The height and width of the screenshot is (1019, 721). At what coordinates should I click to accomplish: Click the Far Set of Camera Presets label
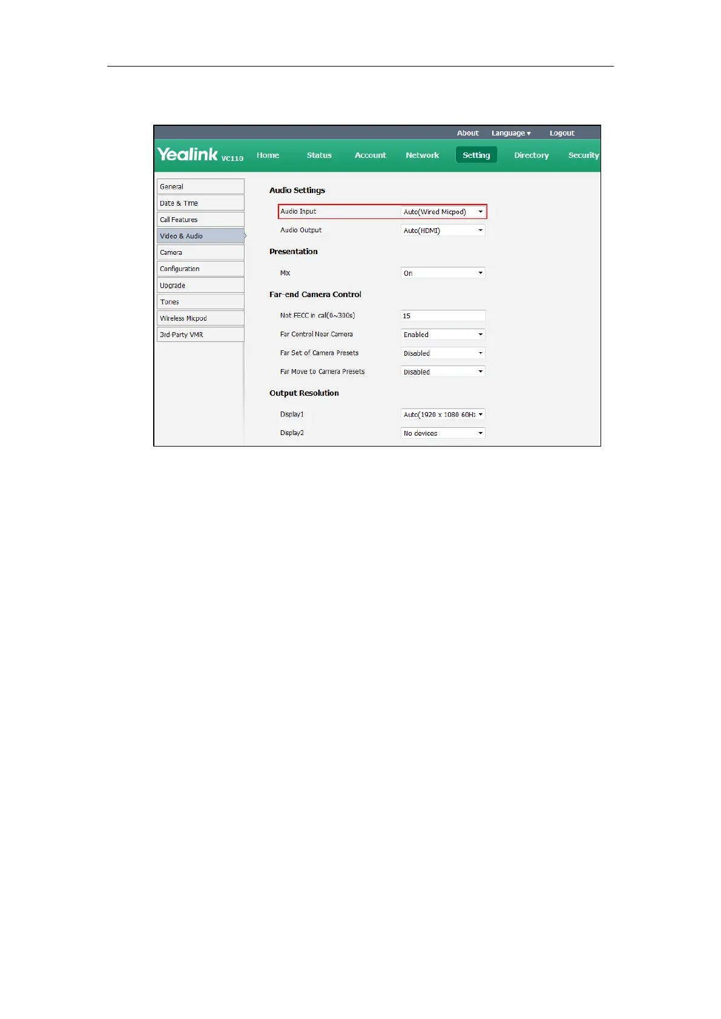point(320,353)
